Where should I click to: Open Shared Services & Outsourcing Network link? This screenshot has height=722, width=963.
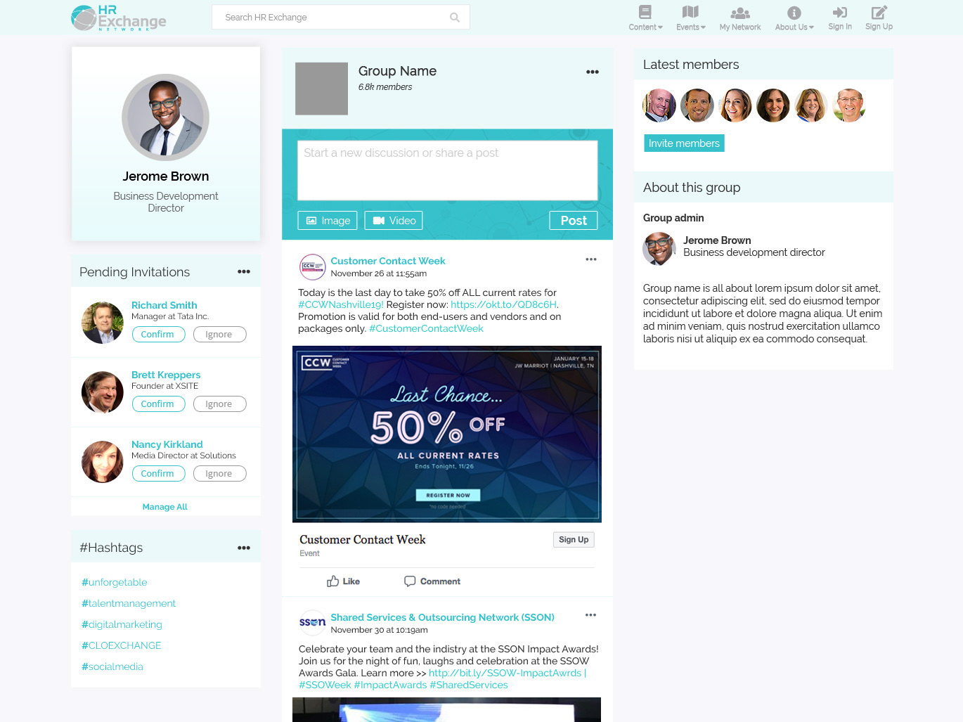click(x=443, y=617)
